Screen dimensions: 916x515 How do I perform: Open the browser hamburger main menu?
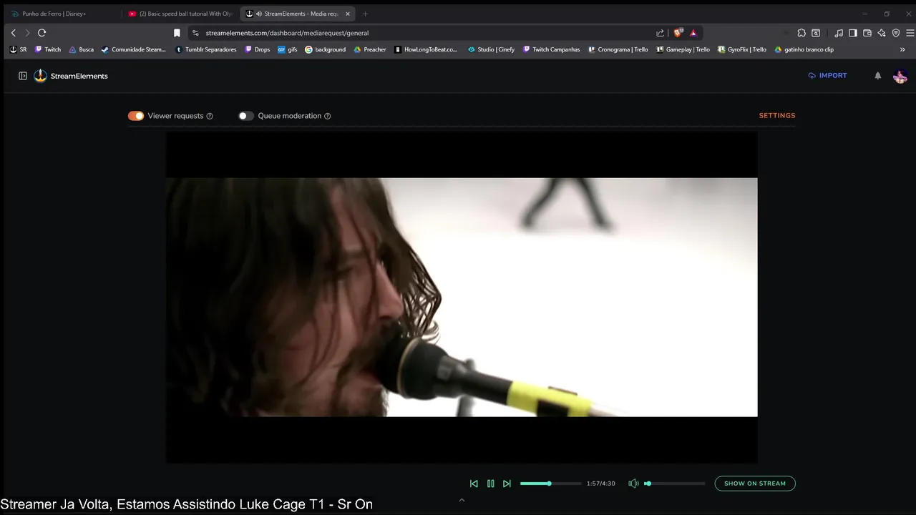point(910,33)
